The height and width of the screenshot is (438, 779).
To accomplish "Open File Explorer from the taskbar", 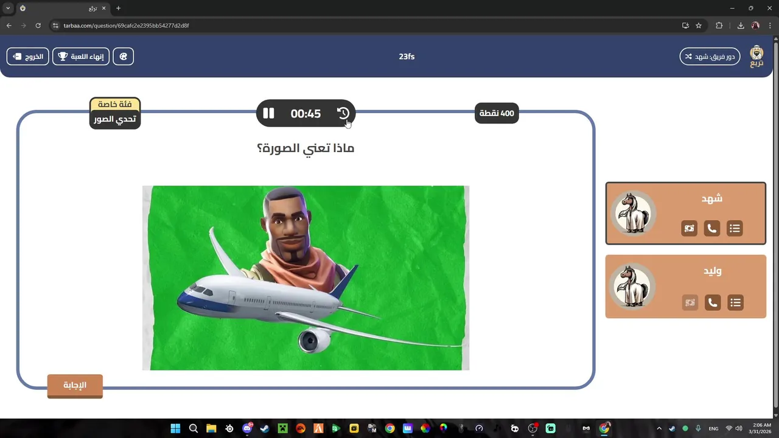I will tap(211, 428).
